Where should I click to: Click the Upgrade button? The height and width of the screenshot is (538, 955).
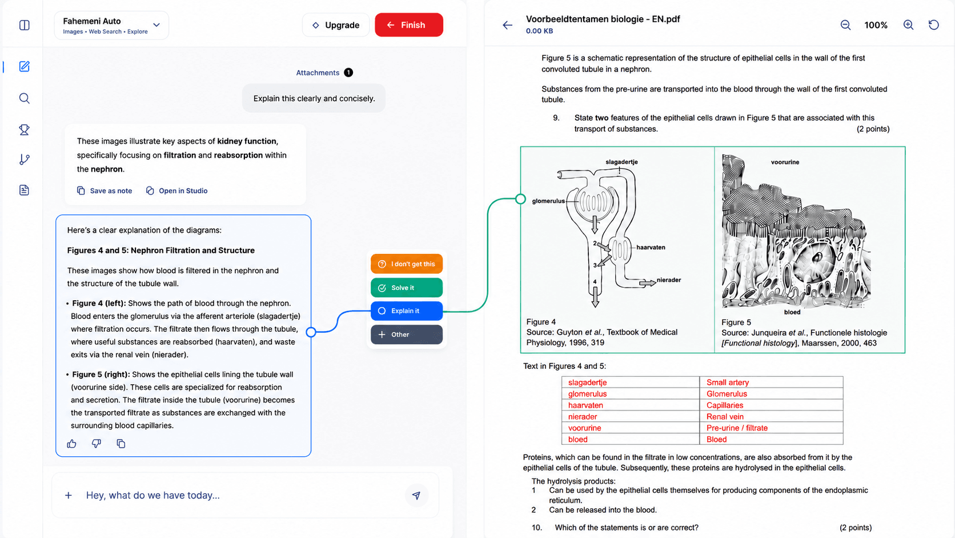coord(336,25)
